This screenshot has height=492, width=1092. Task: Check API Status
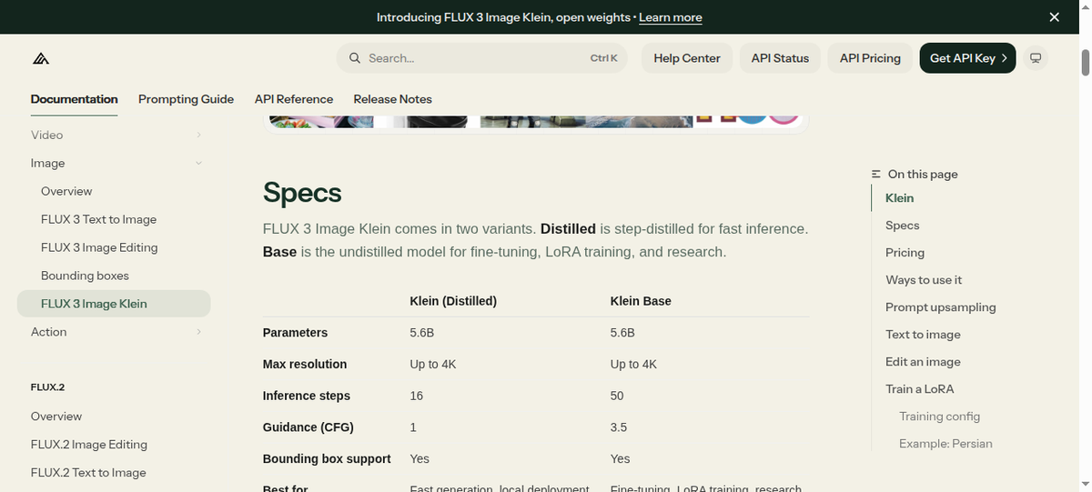point(780,58)
